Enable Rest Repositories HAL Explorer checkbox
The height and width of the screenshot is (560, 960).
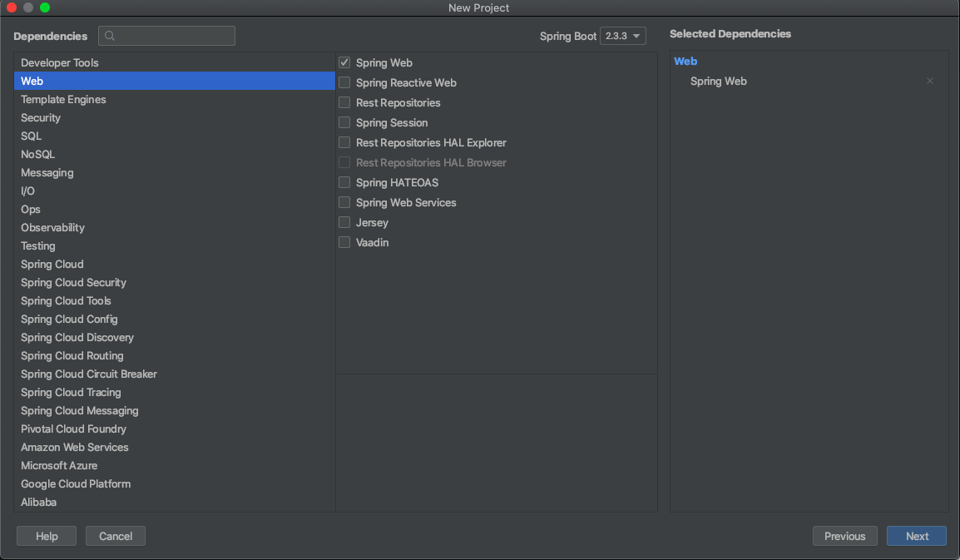(344, 142)
